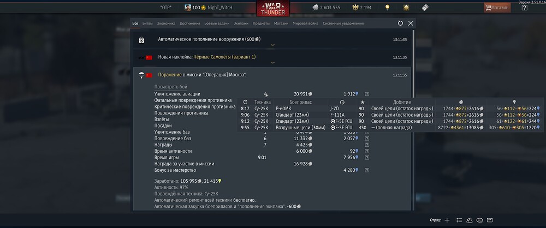Click the Активность: 97% line
The height and width of the screenshot is (228, 546).
pyautogui.click(x=171, y=188)
